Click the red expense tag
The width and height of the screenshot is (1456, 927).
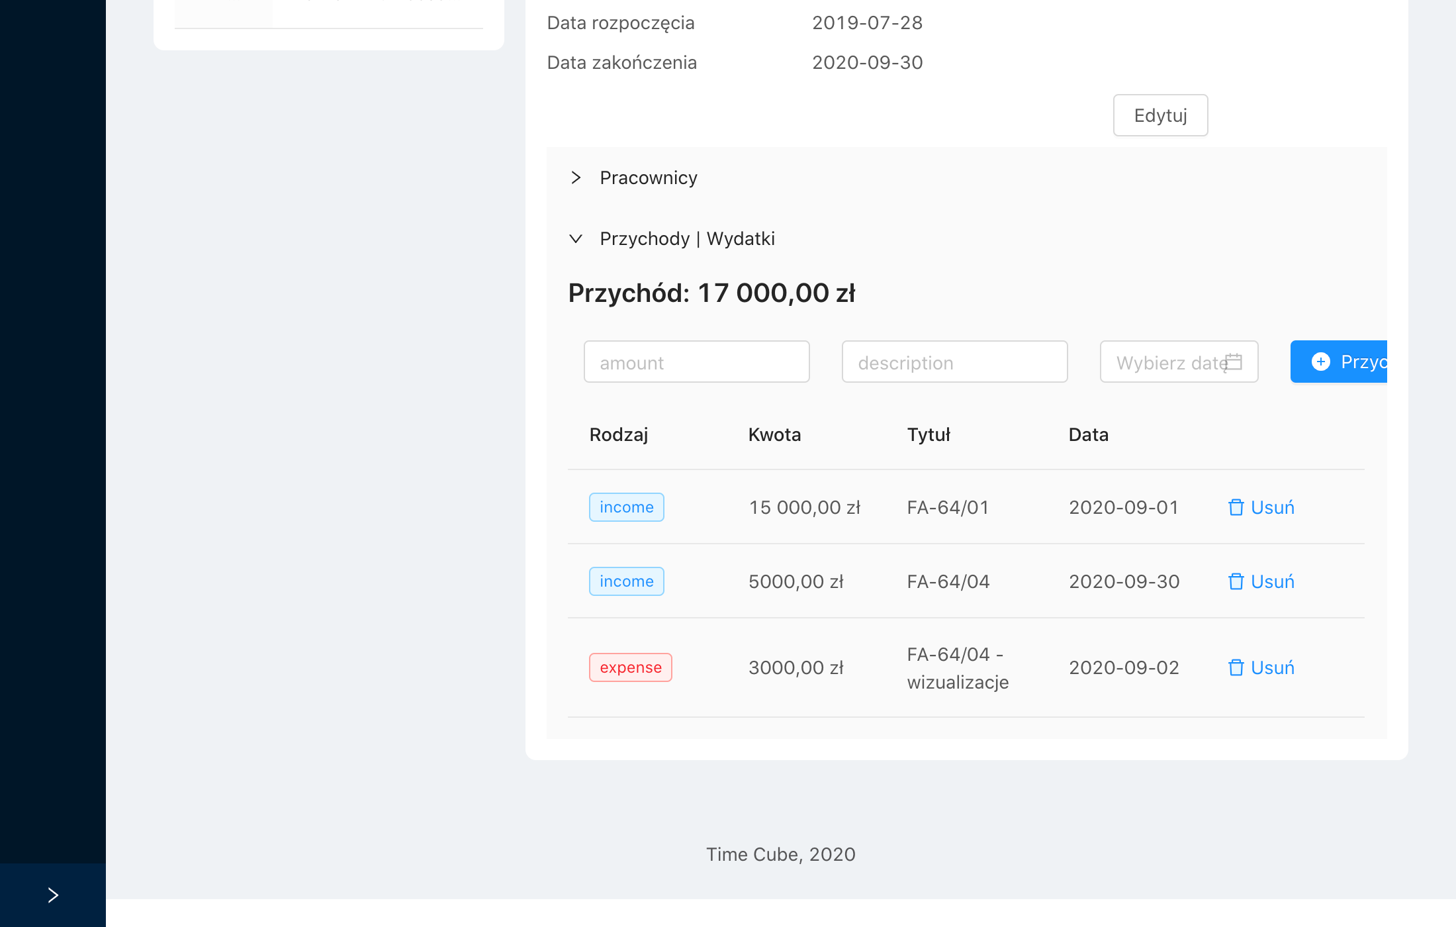coord(630,667)
